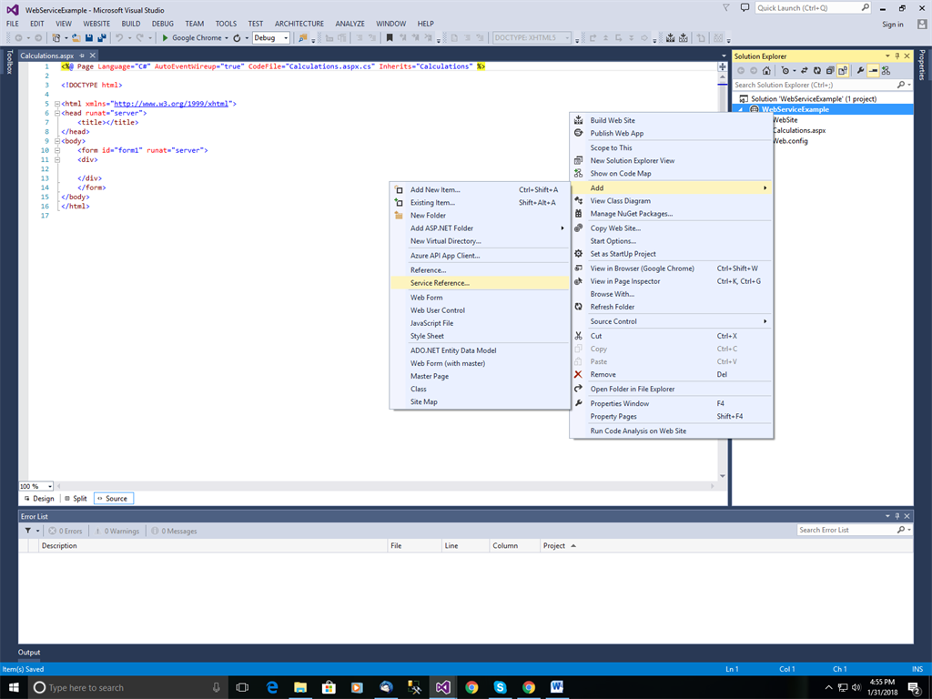Click the Refresh icon in Solution Explorer
The width and height of the screenshot is (932, 699).
[x=817, y=70]
